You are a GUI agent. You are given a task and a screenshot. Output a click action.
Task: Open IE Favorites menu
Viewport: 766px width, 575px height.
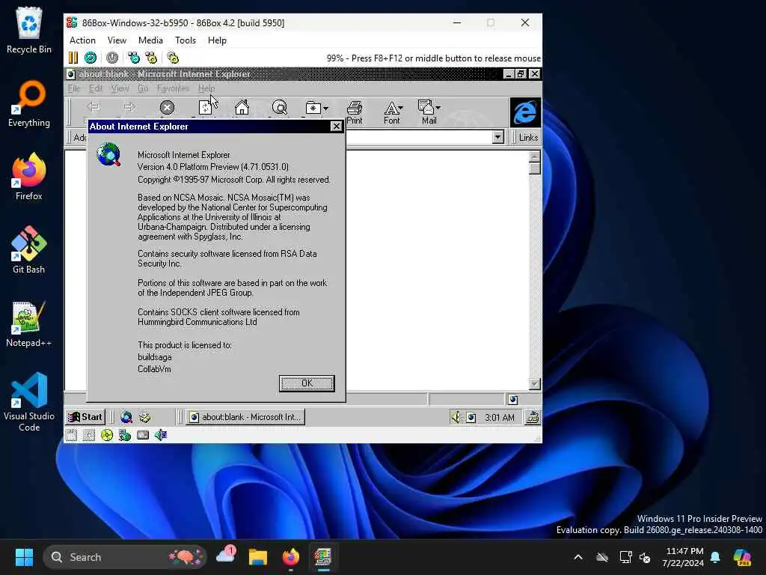pyautogui.click(x=173, y=88)
